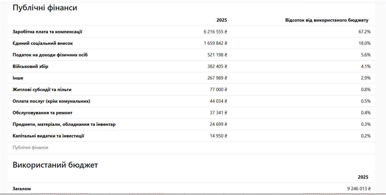Screen dimensions: 386x195
Task: Click the total amount 9 246 013 ₴
Action: pyautogui.click(x=359, y=189)
